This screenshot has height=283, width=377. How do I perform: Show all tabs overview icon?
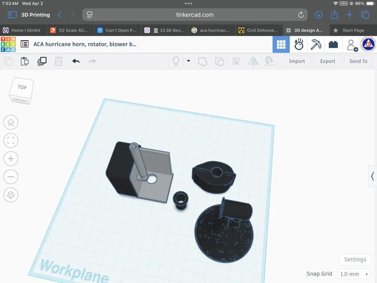coord(365,15)
